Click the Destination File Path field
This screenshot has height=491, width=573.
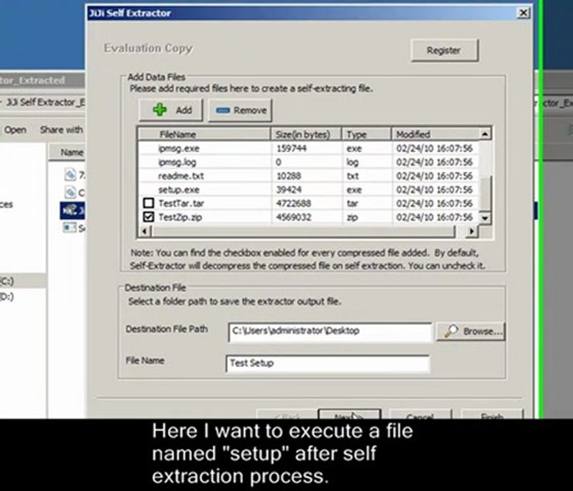[329, 331]
